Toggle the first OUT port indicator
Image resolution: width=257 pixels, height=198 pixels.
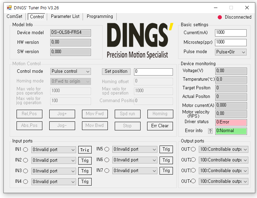pos(193,149)
